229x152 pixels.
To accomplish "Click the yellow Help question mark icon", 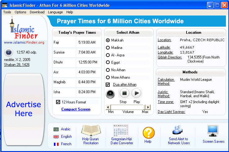I will [x=149, y=133].
